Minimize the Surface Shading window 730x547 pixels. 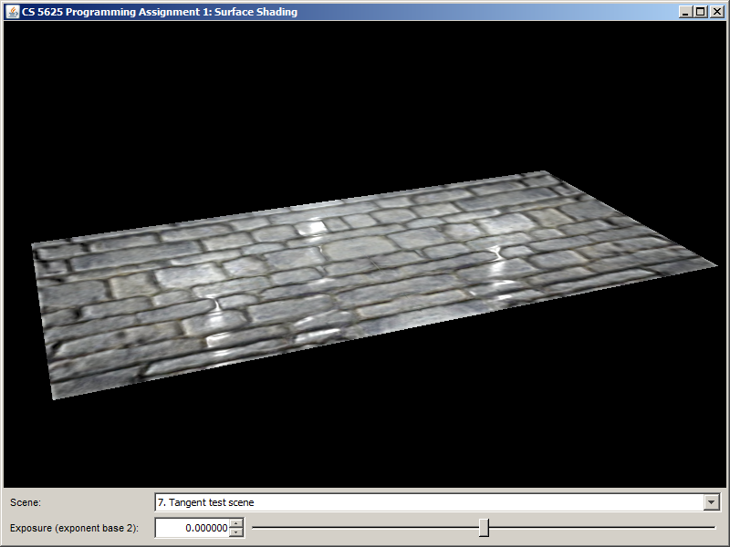click(x=685, y=12)
